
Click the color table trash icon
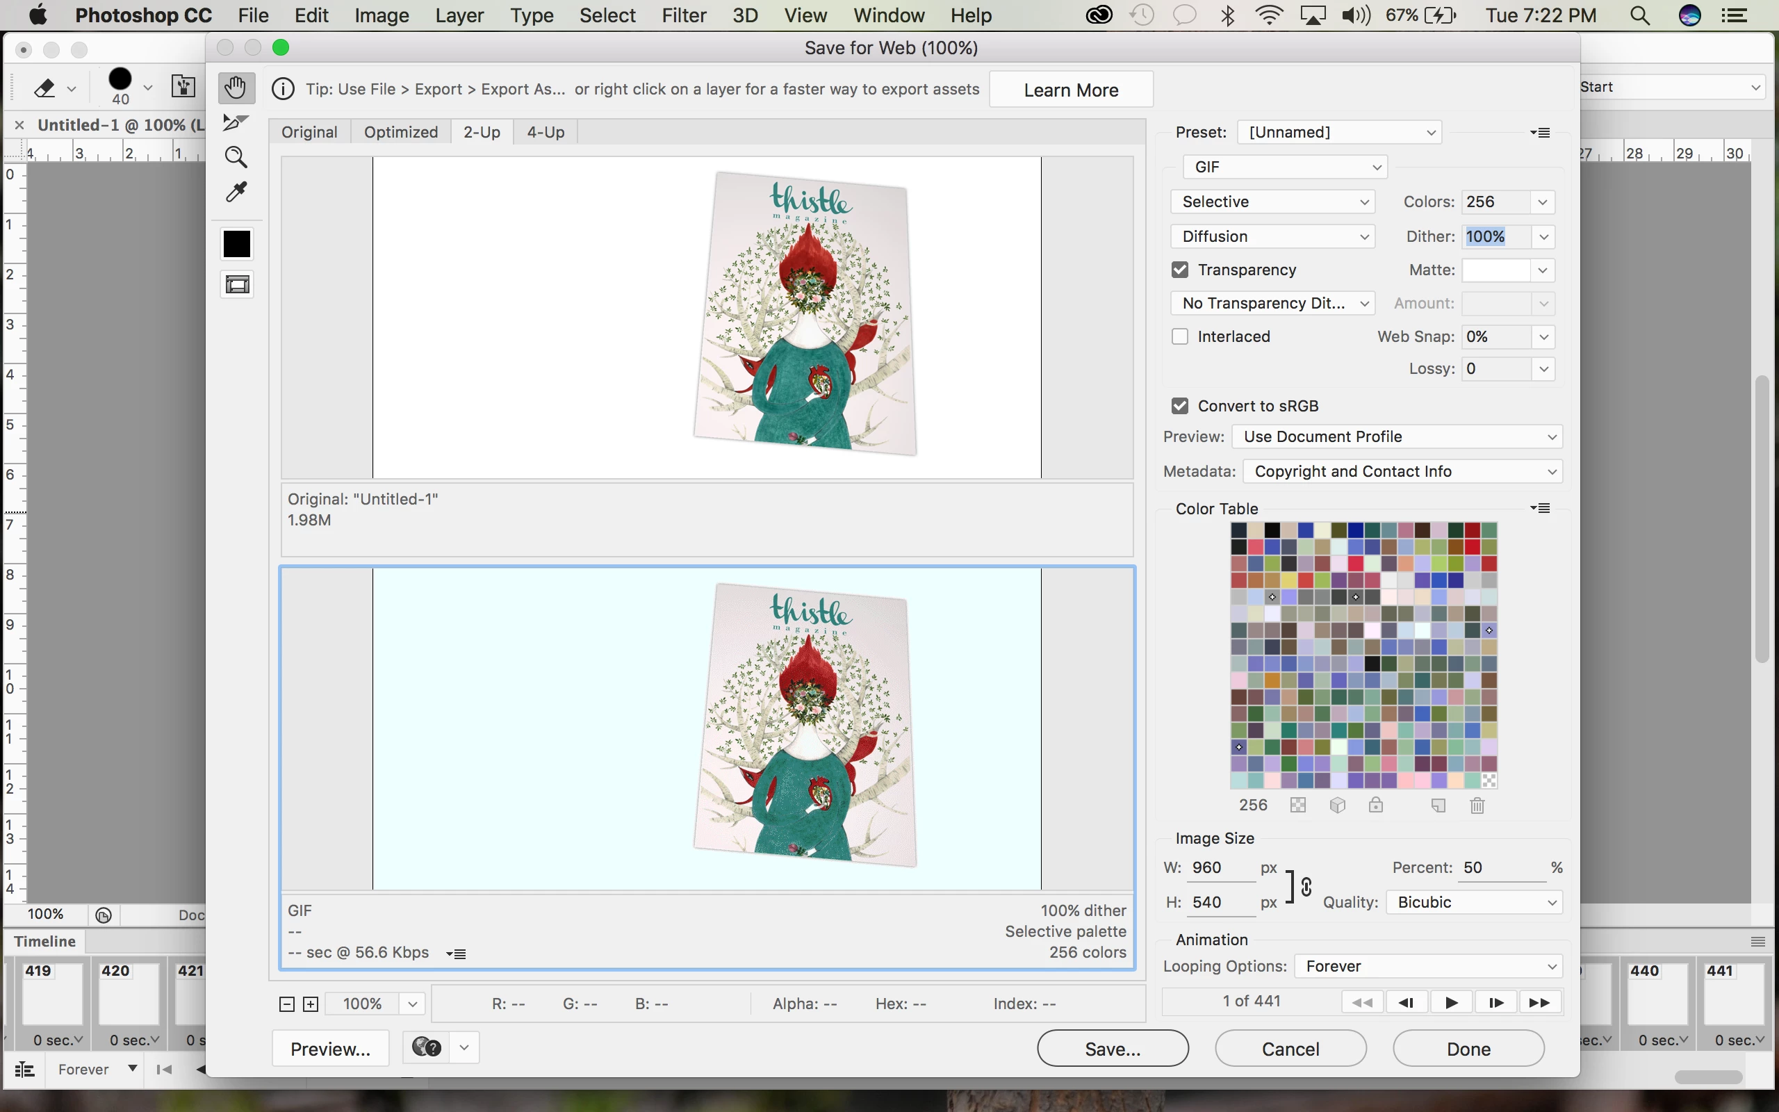click(1477, 806)
